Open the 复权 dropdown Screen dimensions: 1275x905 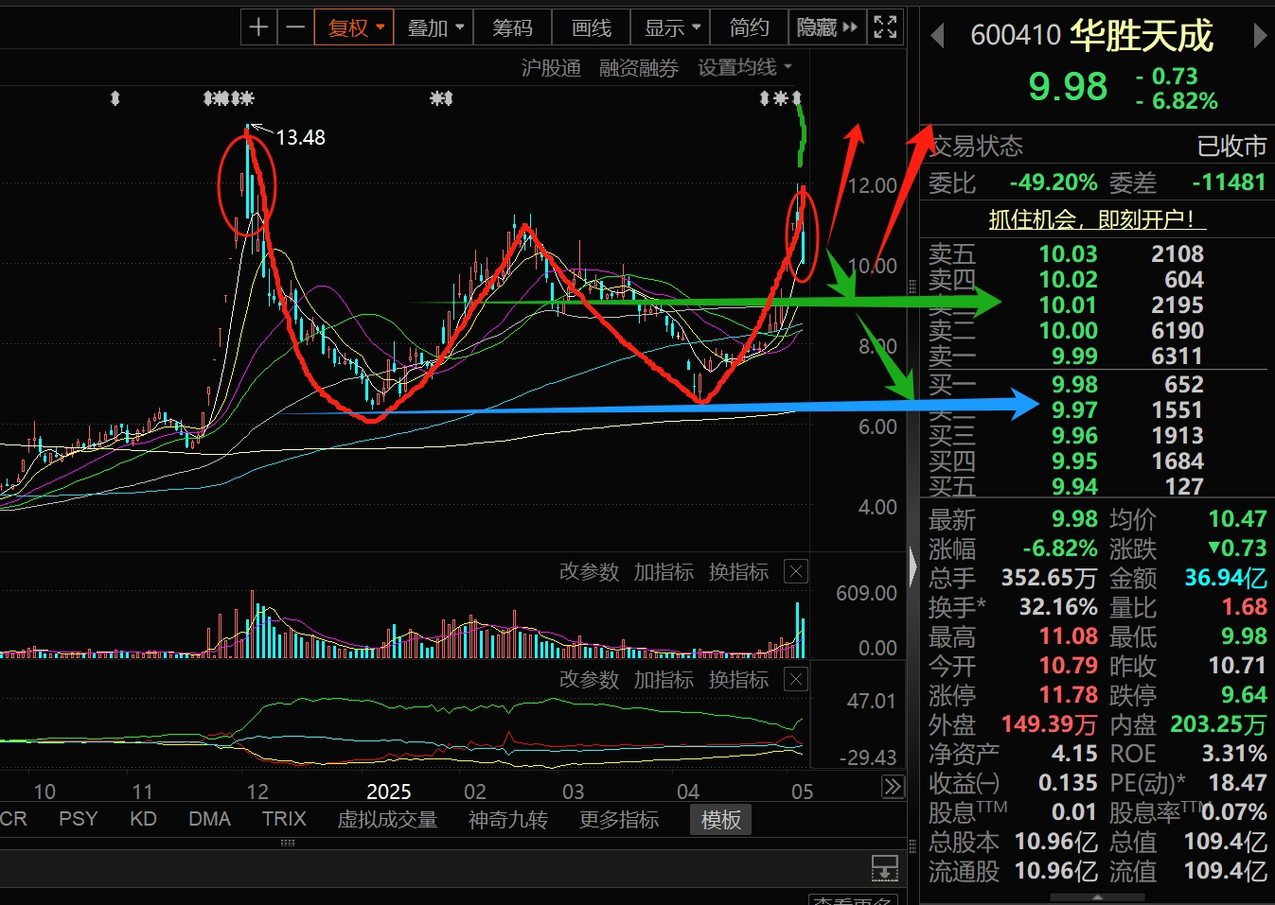[355, 27]
